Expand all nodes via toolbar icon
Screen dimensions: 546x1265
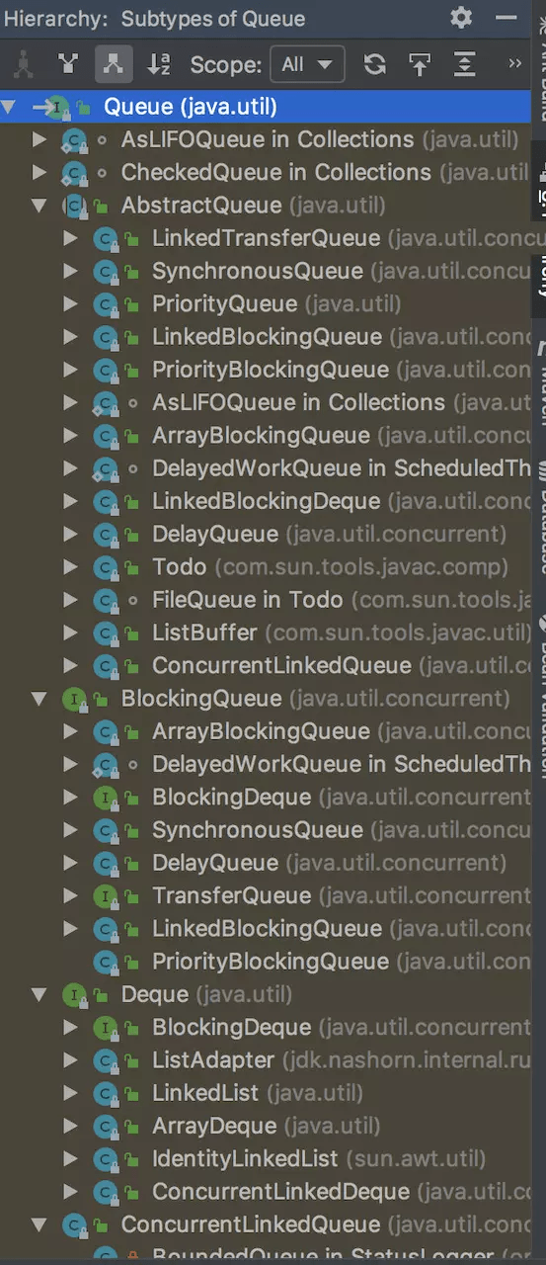tap(465, 64)
